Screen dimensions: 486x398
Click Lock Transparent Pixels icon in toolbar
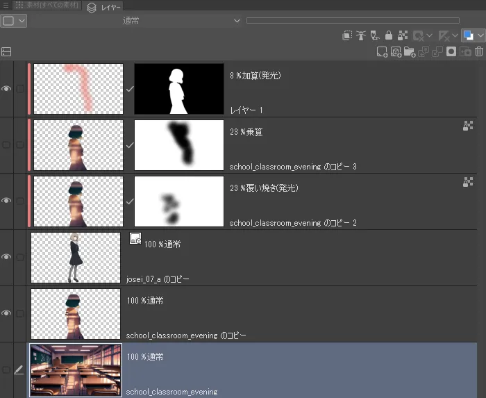[403, 35]
